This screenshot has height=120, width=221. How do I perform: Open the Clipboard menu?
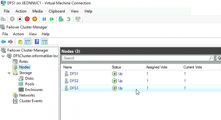[x=57, y=11]
